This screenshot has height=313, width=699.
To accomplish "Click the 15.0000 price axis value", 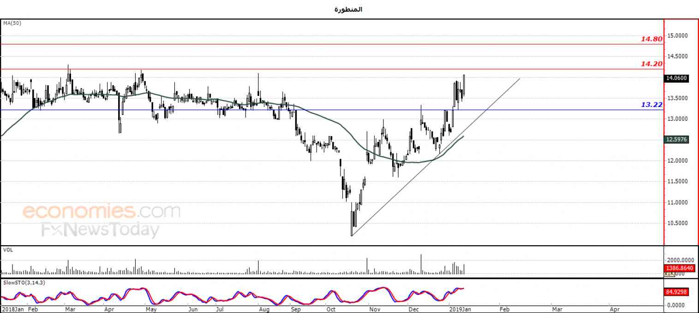I will pyautogui.click(x=678, y=35).
